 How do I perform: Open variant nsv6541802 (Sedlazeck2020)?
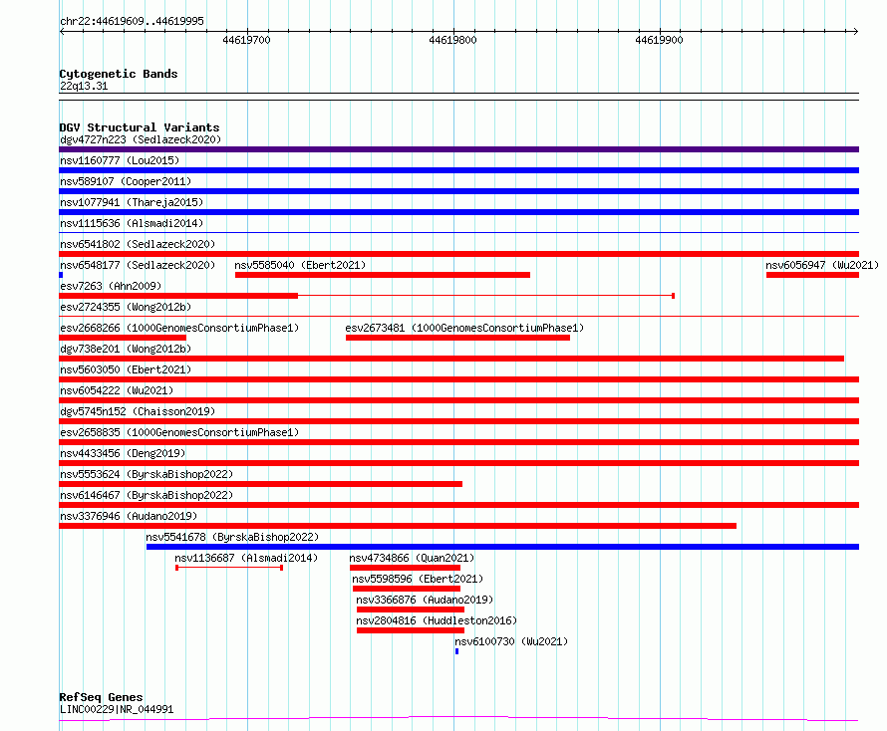(138, 244)
